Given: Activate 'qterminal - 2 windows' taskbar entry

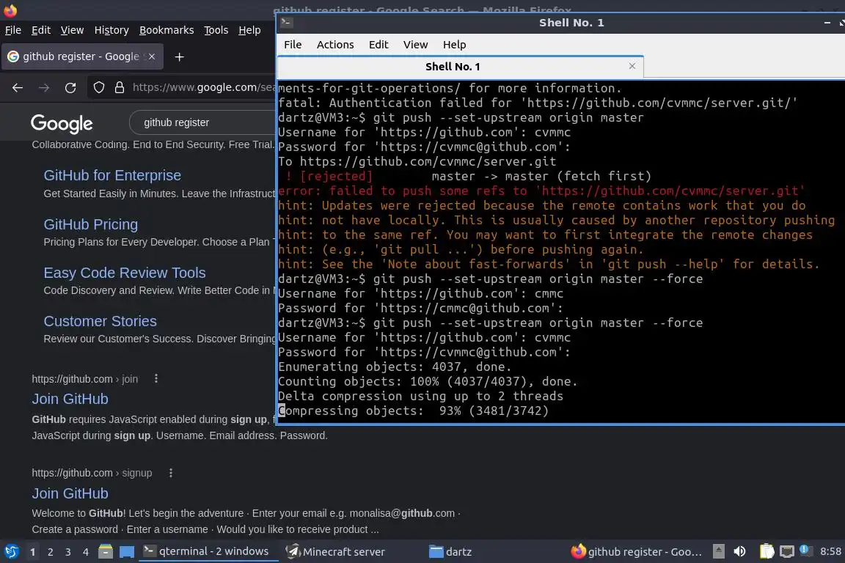Looking at the screenshot, I should tap(208, 552).
